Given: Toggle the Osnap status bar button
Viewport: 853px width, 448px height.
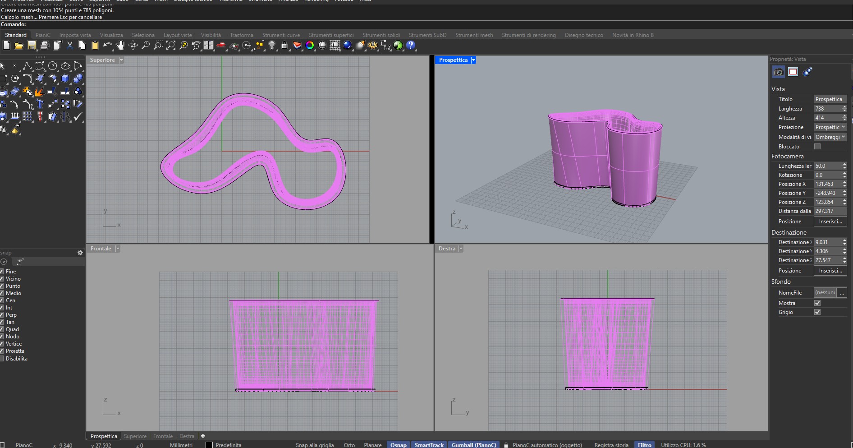Looking at the screenshot, I should click(398, 445).
